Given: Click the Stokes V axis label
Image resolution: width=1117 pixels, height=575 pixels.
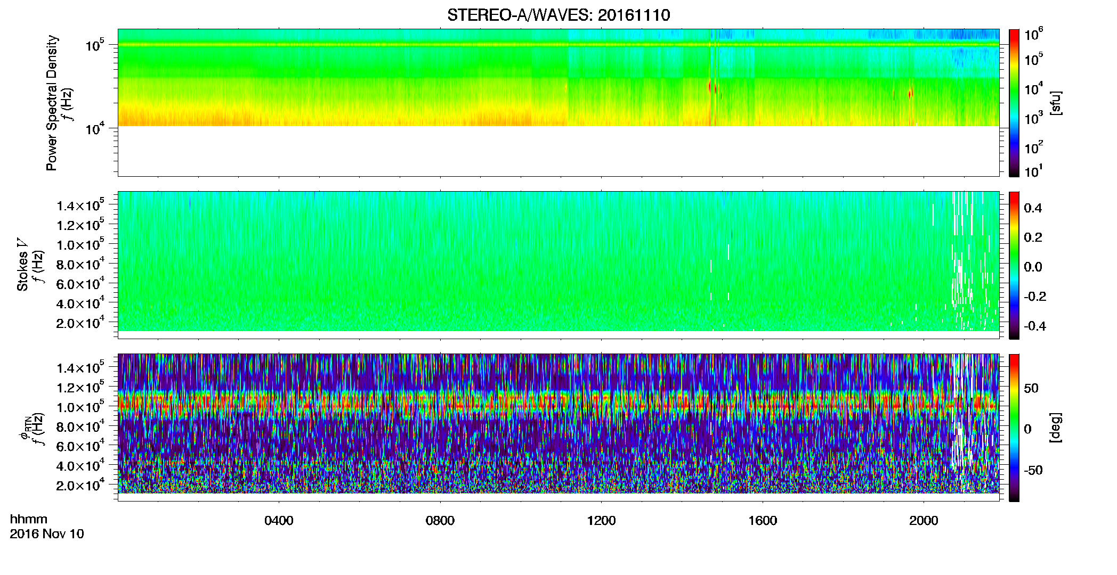Looking at the screenshot, I should pos(22,265).
